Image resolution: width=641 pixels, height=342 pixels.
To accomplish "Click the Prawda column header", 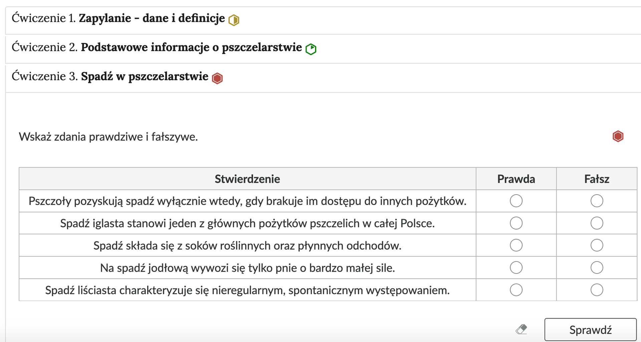I will pos(516,179).
